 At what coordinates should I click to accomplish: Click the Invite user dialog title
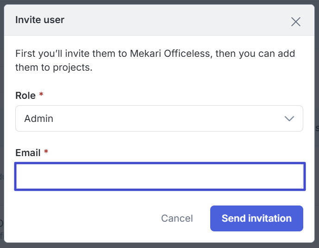click(40, 20)
